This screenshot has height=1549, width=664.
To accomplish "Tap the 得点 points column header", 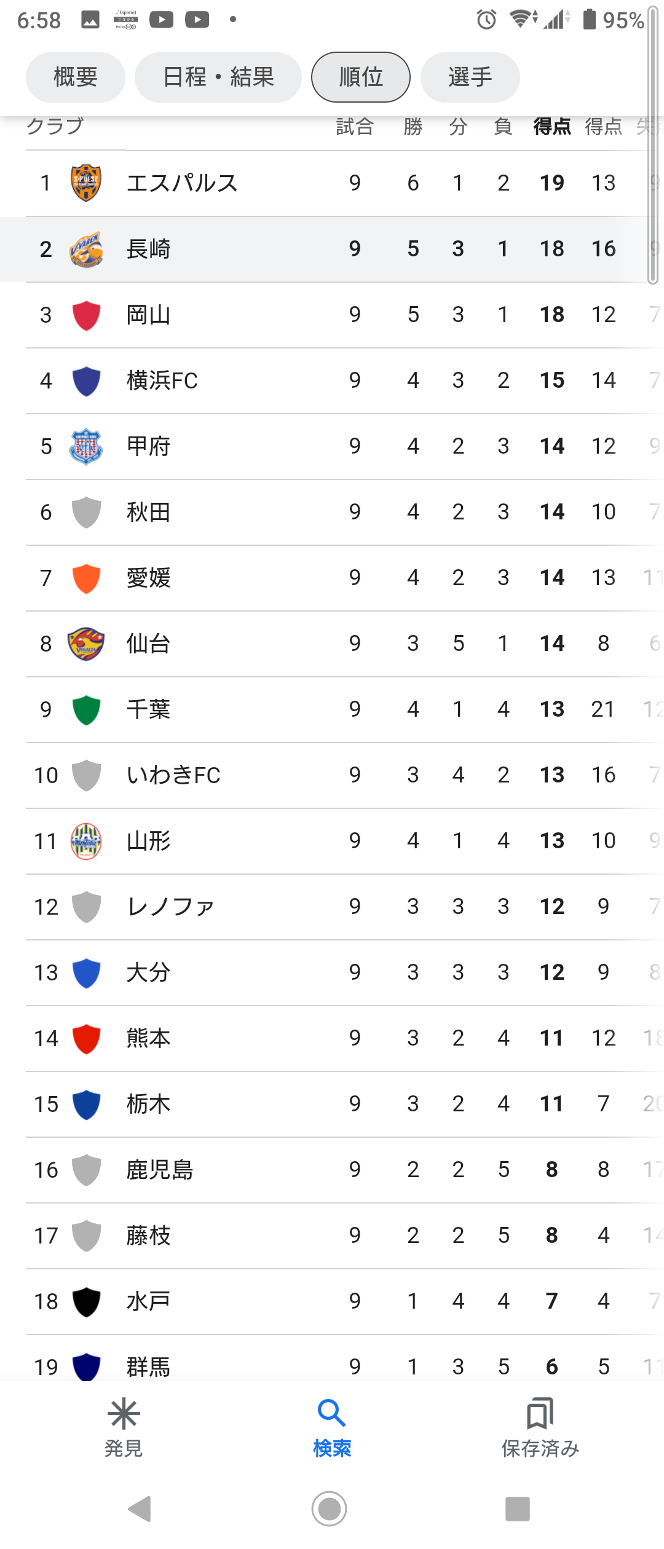I will pos(552,127).
